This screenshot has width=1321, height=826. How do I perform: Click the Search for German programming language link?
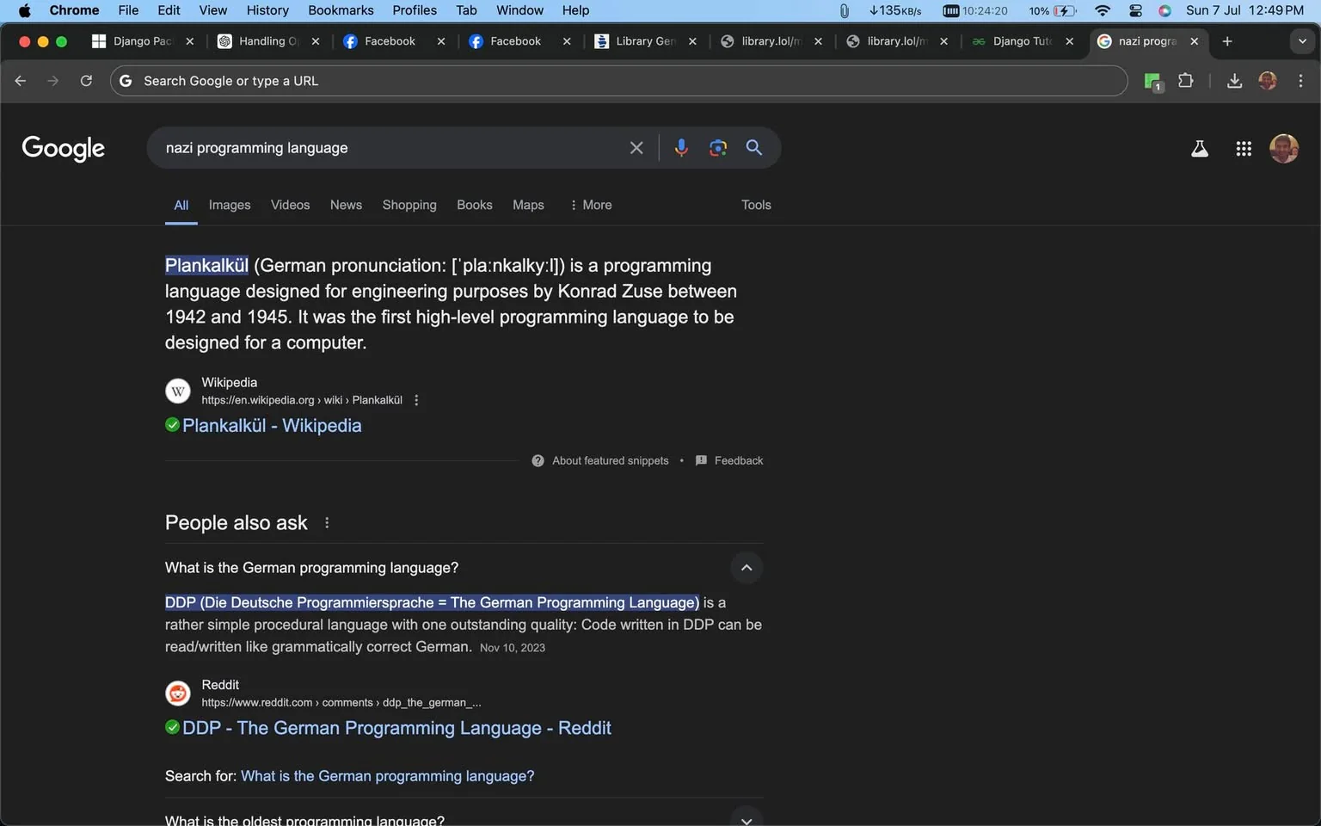[387, 776]
